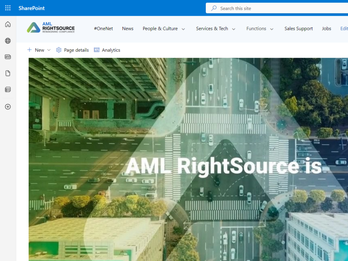Expand the Functions chevron
This screenshot has height=261, width=348.
(272, 29)
